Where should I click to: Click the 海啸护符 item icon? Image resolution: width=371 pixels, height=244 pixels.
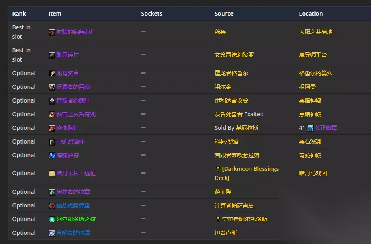tap(52, 156)
